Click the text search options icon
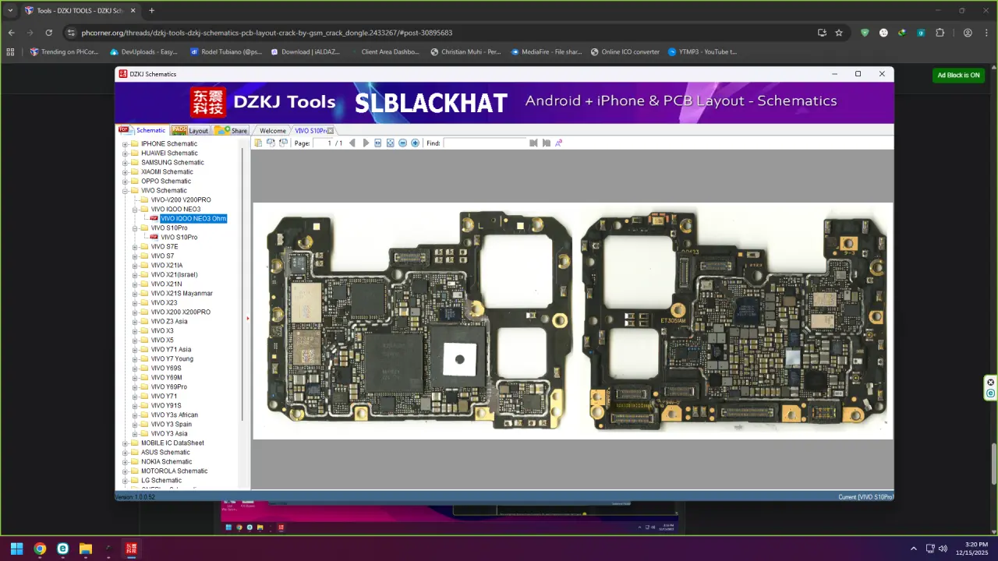Image resolution: width=998 pixels, height=561 pixels. [559, 143]
